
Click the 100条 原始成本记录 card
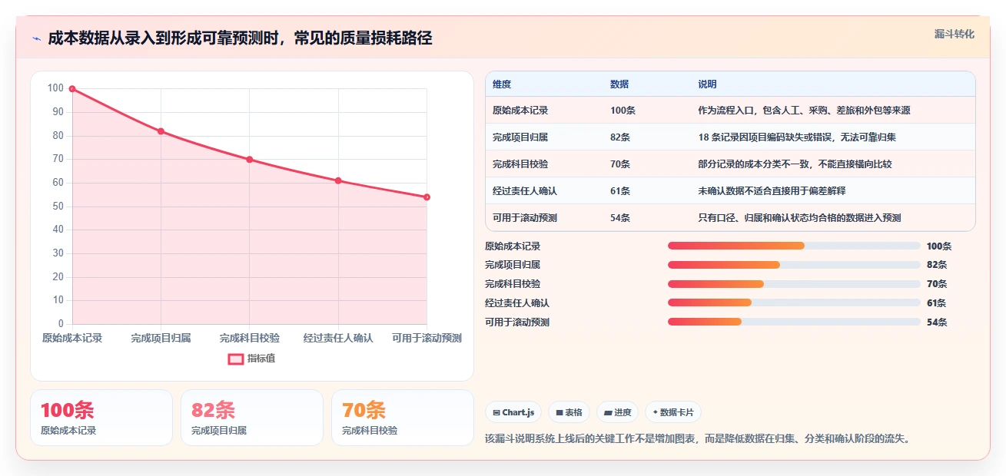[x=101, y=418]
